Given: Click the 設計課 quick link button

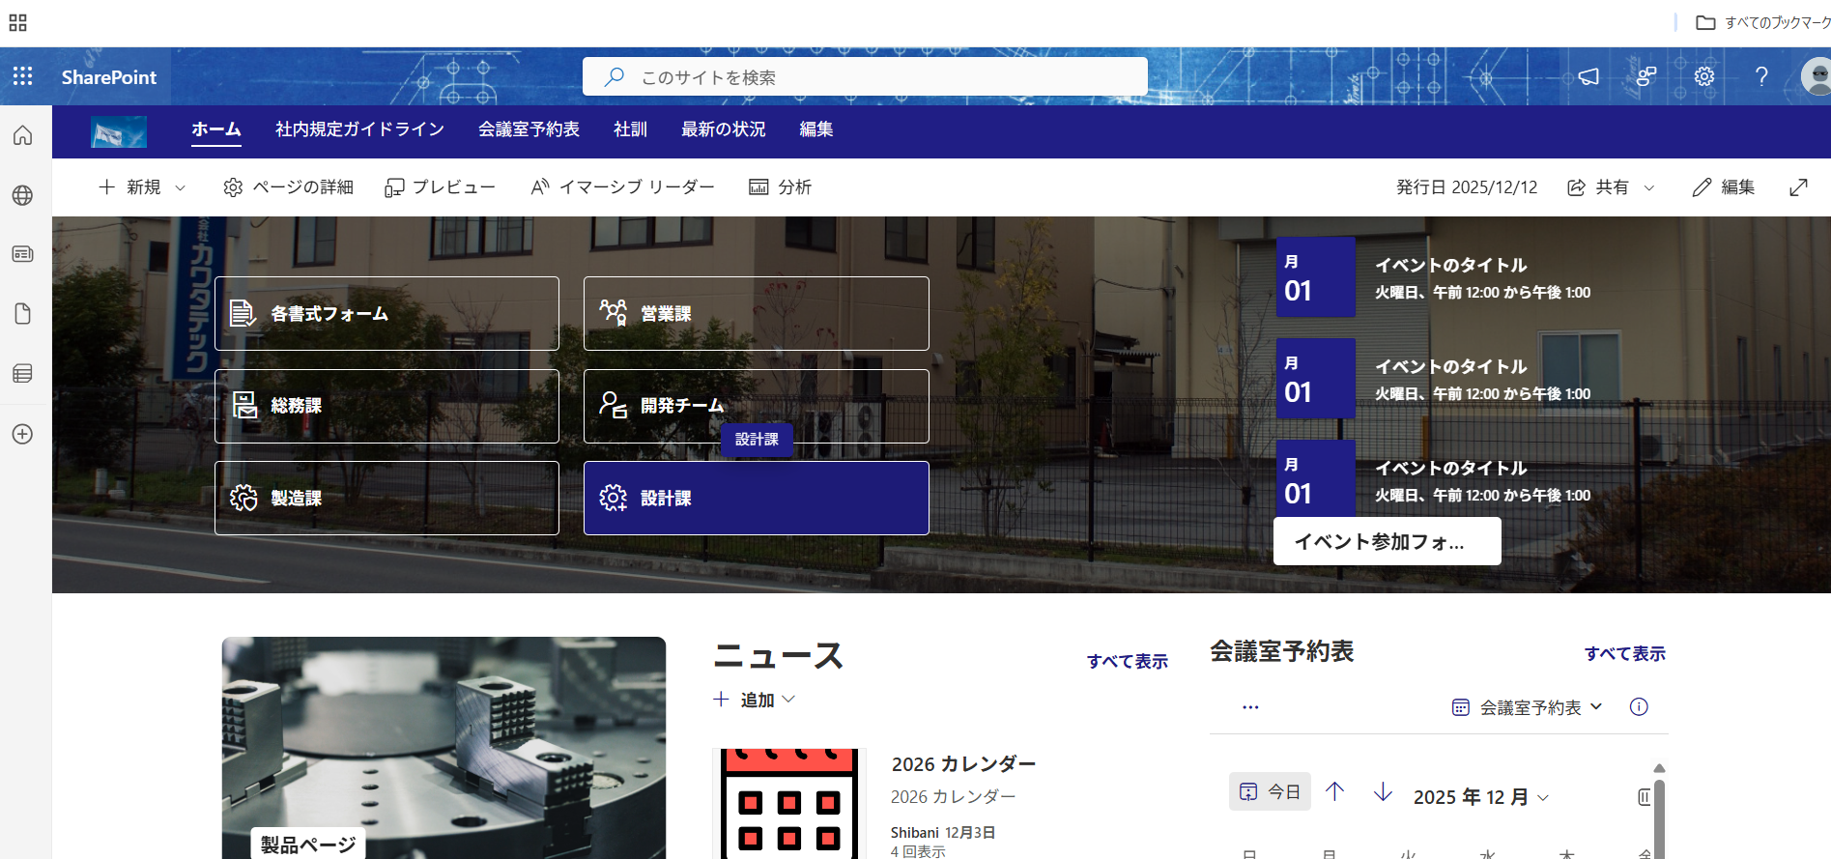Looking at the screenshot, I should (756, 498).
